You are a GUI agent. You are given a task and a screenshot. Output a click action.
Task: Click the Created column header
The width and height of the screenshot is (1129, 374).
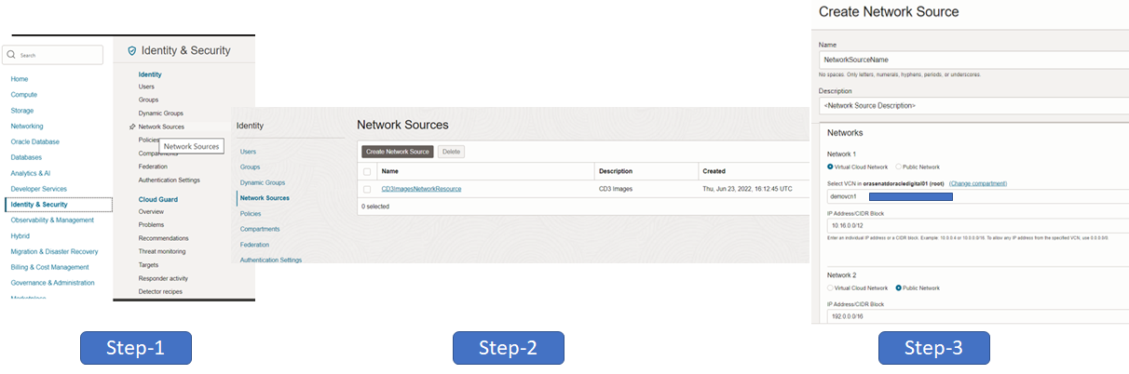coord(715,171)
